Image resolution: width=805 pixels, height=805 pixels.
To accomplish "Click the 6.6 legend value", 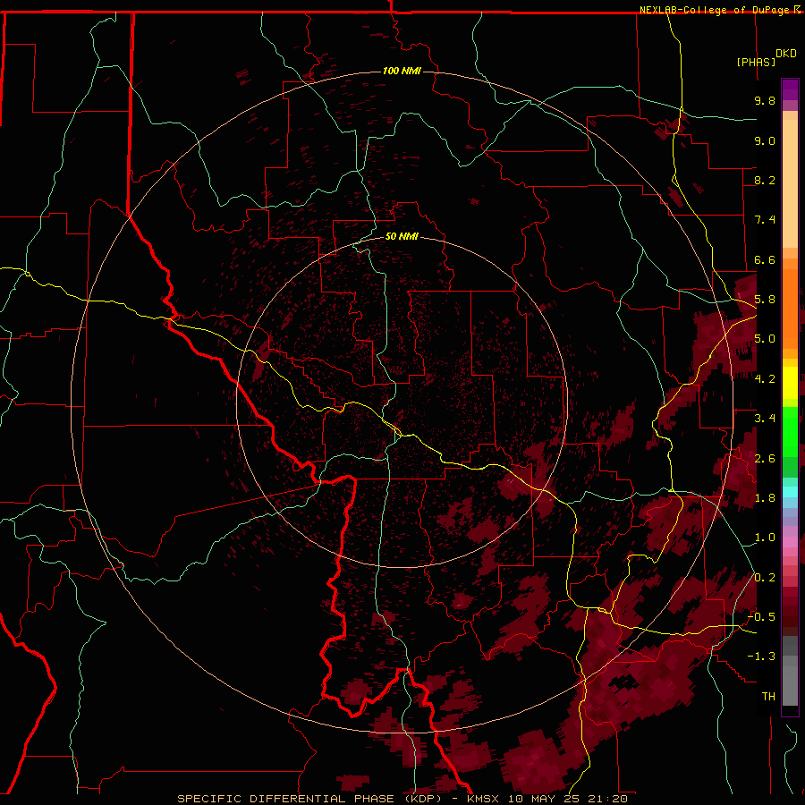I will point(765,260).
